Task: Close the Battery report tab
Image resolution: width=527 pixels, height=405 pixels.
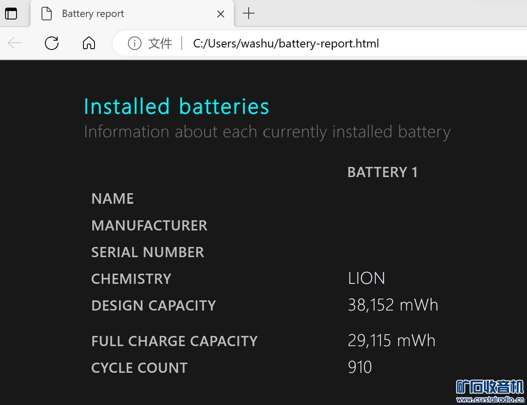Action: (x=221, y=14)
